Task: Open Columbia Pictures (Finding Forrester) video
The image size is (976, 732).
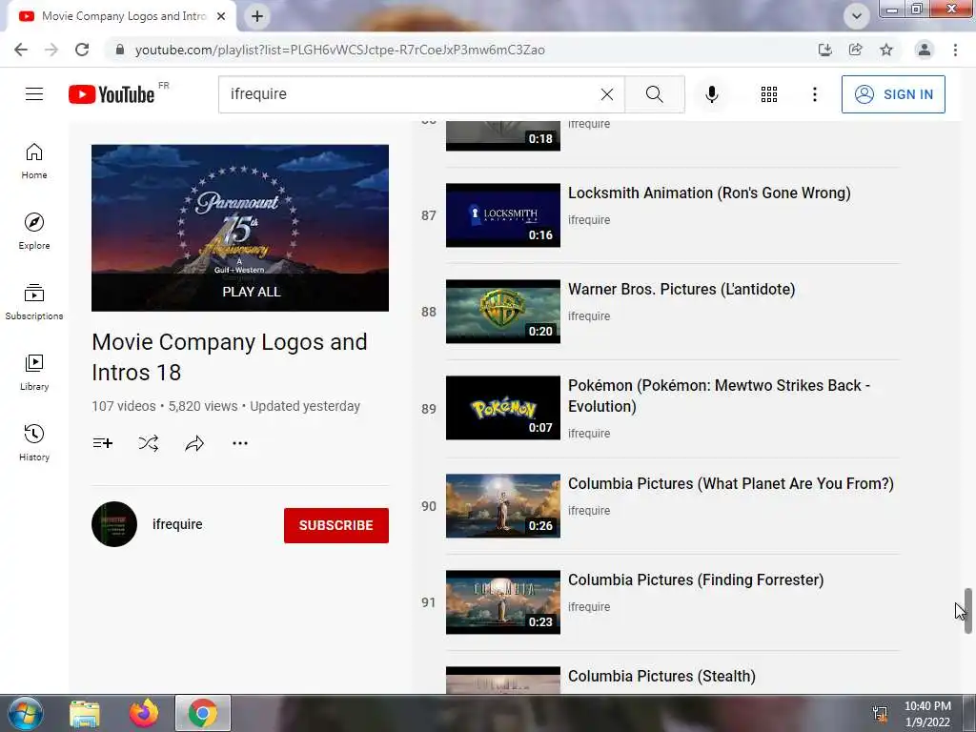Action: [x=696, y=580]
